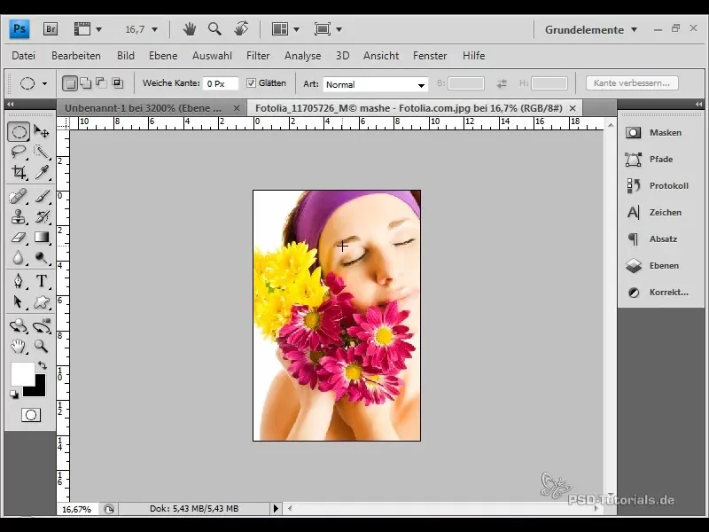
Task: Open the Protokoll panel
Action: click(x=657, y=186)
